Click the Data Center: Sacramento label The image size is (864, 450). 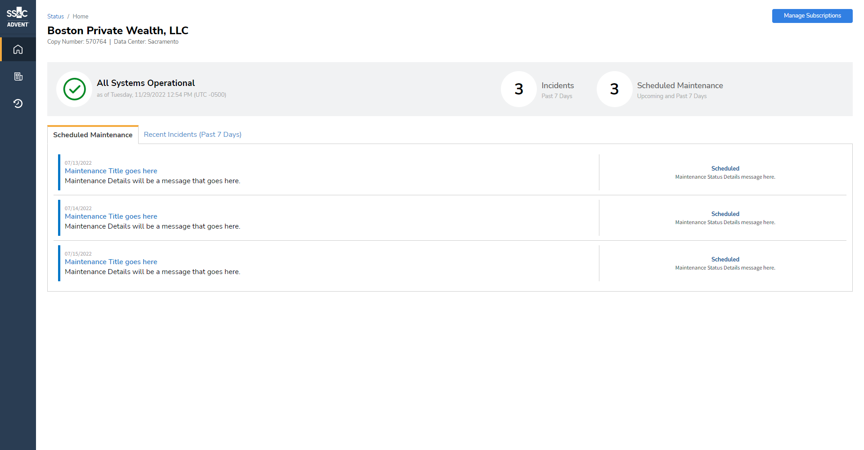[x=146, y=41]
